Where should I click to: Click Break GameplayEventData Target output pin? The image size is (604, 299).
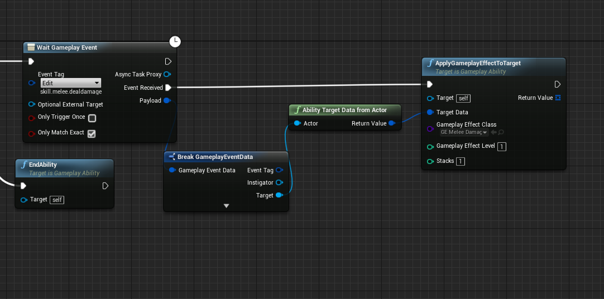(280, 195)
